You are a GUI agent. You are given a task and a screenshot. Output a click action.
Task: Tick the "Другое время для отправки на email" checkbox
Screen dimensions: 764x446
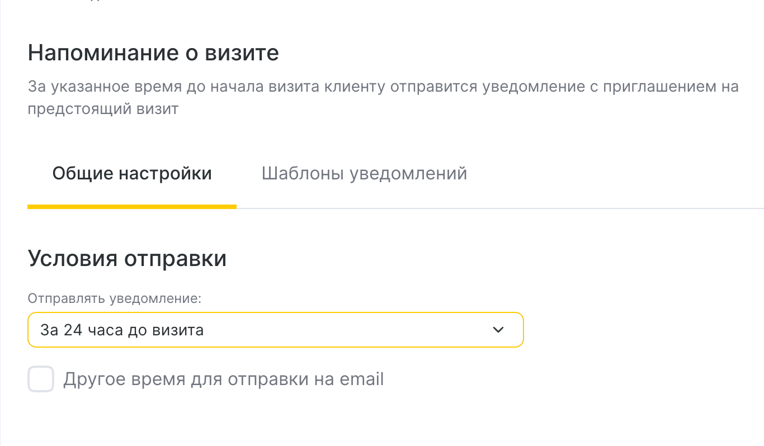coord(41,379)
